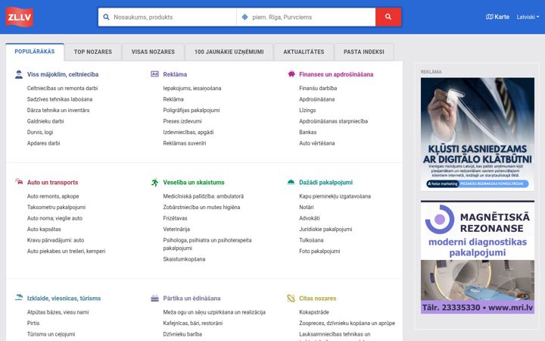This screenshot has height=341, width=545.
Task: Open the Finanses un apdrošināšana heading
Action: (x=336, y=74)
